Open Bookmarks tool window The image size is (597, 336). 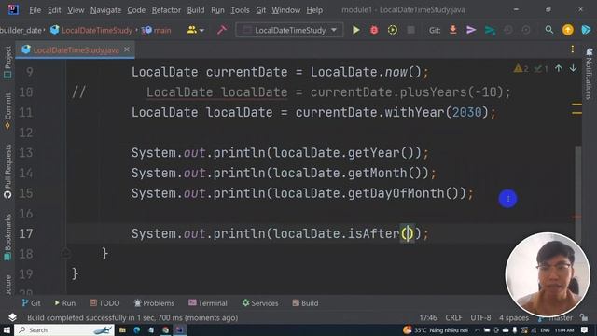coord(7,237)
